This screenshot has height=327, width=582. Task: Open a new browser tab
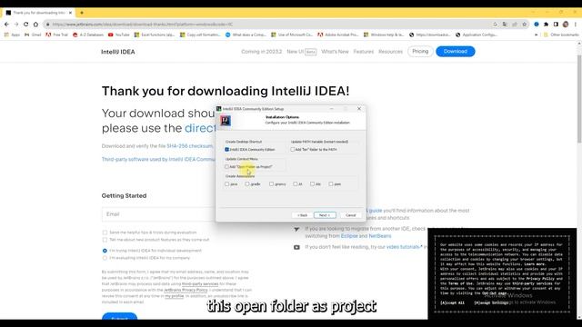coord(82,13)
